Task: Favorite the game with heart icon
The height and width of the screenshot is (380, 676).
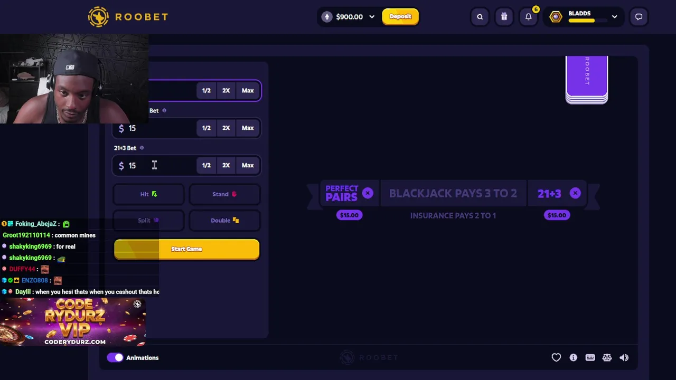Action: [556, 358]
